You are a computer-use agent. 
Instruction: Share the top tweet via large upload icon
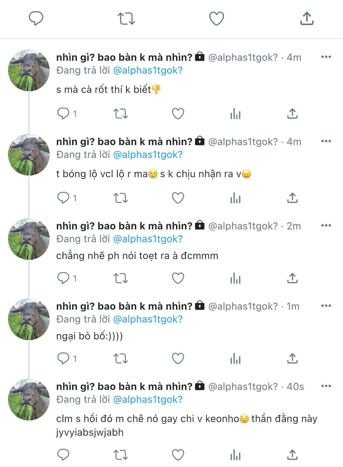pos(307,19)
